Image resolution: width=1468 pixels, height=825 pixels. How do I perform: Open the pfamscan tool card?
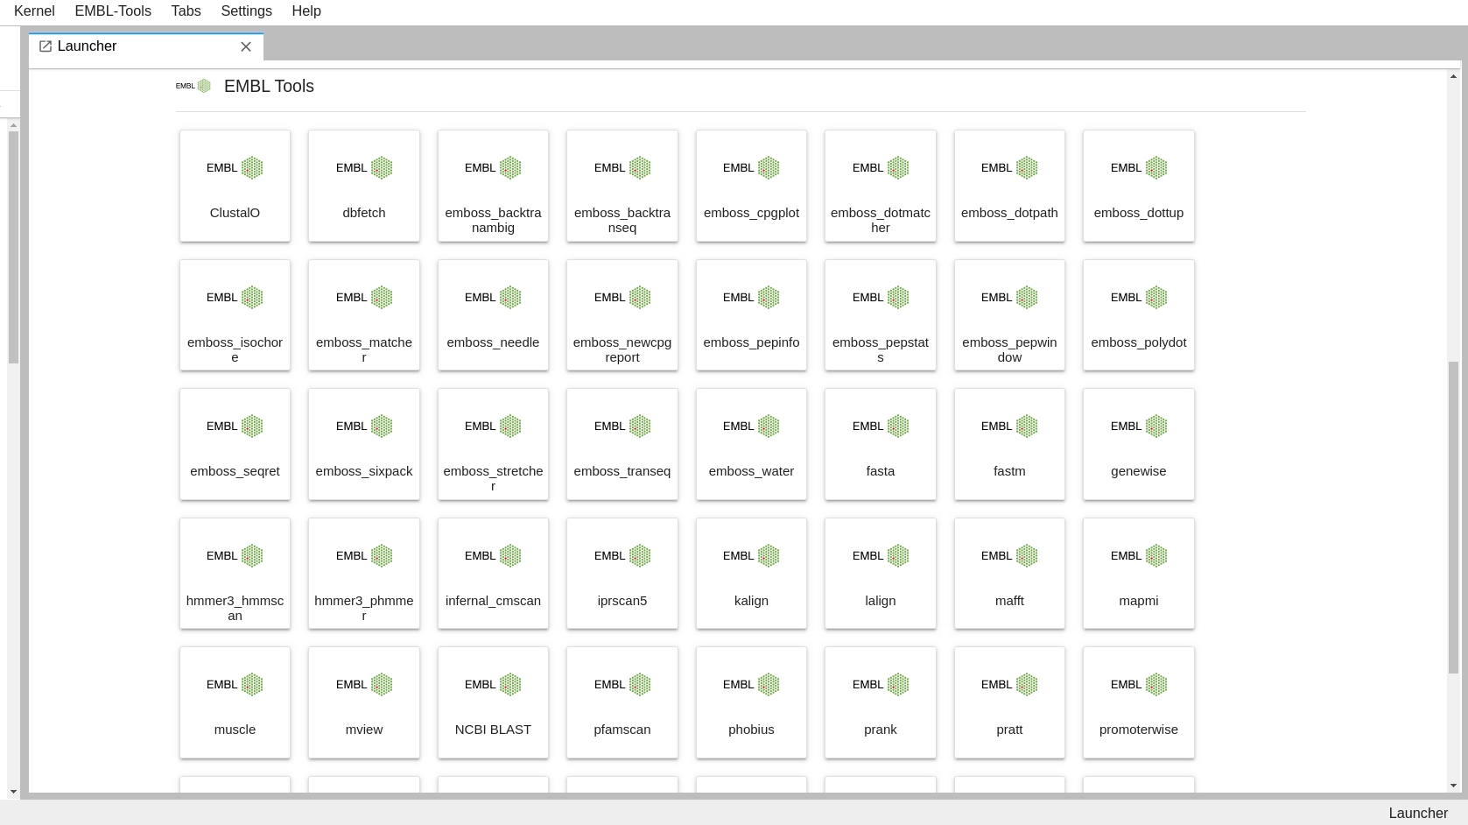[x=622, y=702]
